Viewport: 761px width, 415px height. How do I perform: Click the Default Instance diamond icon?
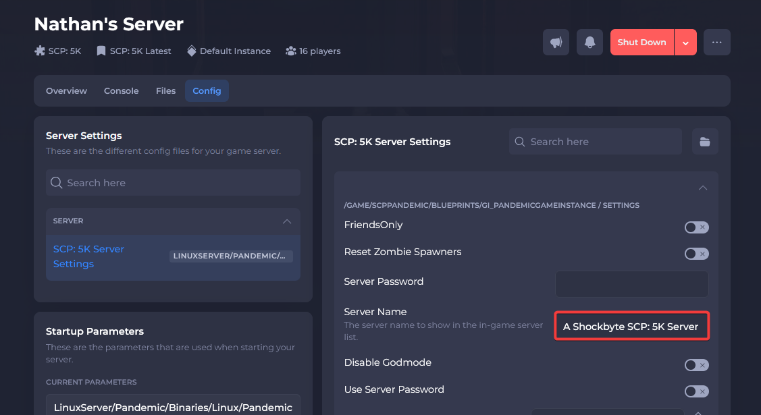(192, 51)
